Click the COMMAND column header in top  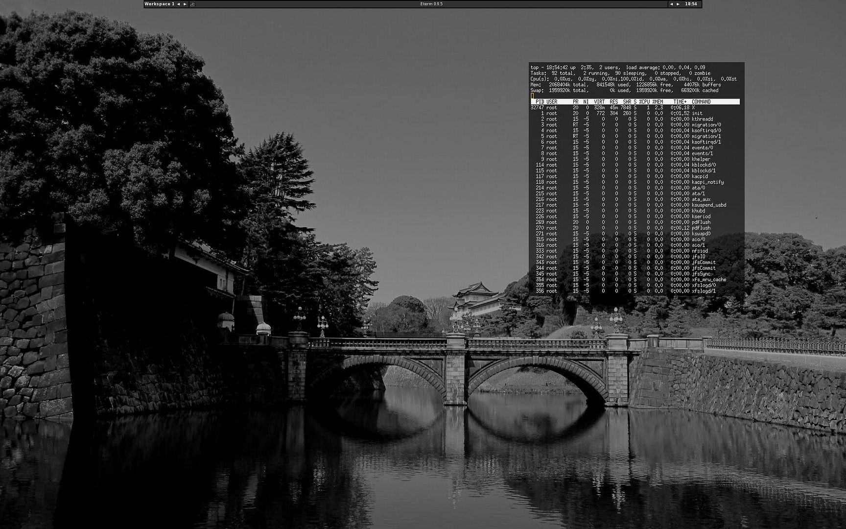pyautogui.click(x=701, y=102)
